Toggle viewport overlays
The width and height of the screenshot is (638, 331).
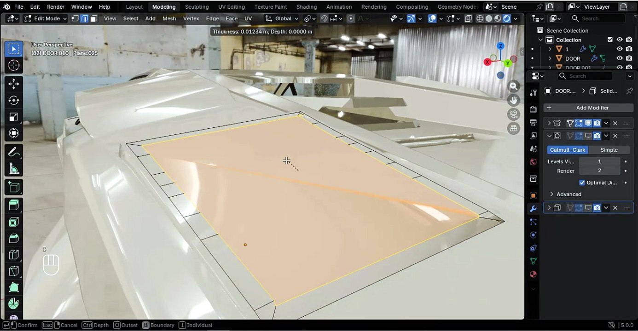[x=432, y=18]
